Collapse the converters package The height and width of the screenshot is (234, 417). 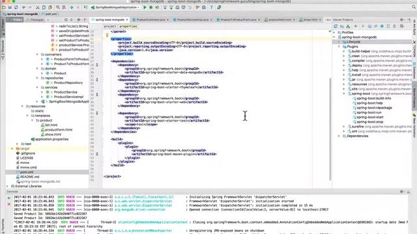click(x=37, y=55)
